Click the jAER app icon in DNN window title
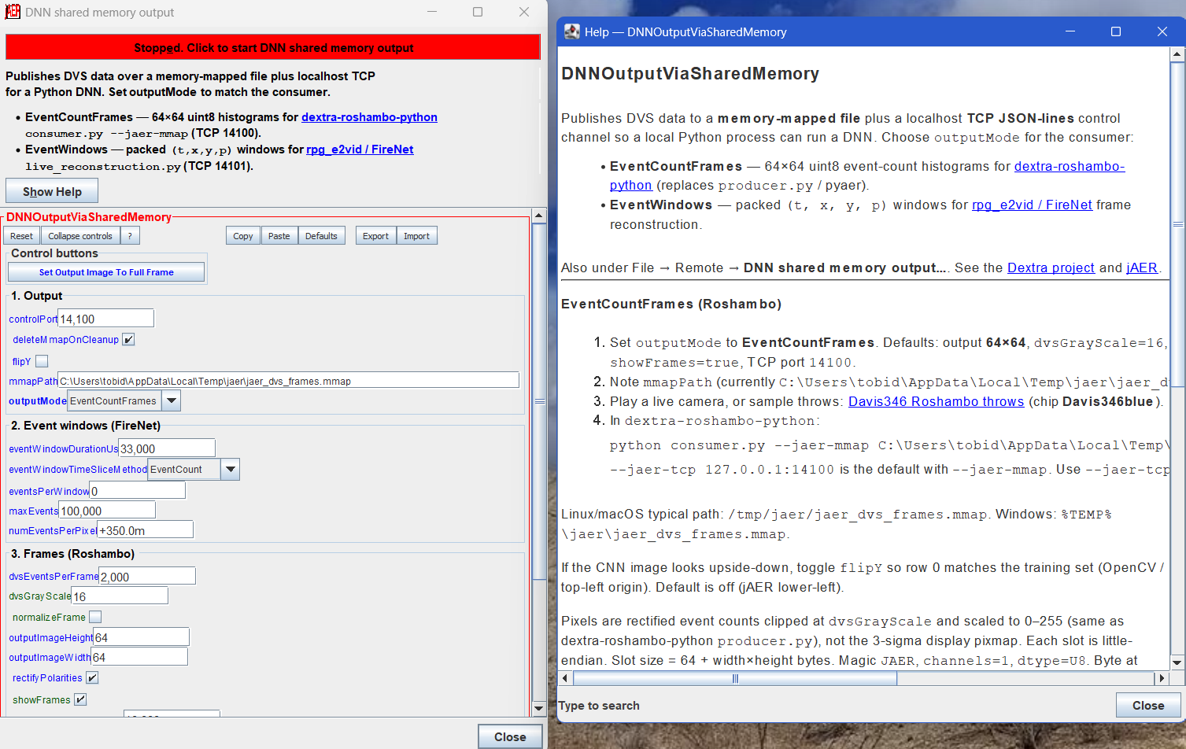This screenshot has height=749, width=1186. [13, 12]
